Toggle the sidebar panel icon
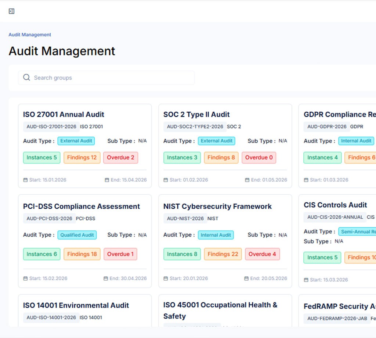The image size is (376, 338). coord(11,11)
